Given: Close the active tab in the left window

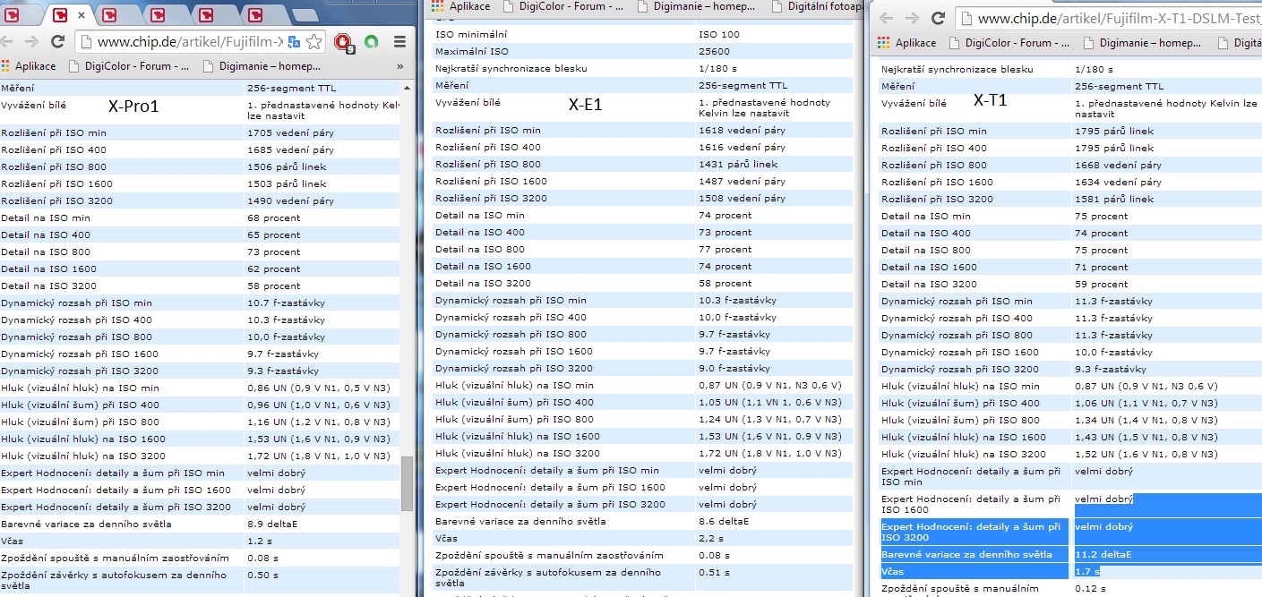Looking at the screenshot, I should tap(82, 15).
